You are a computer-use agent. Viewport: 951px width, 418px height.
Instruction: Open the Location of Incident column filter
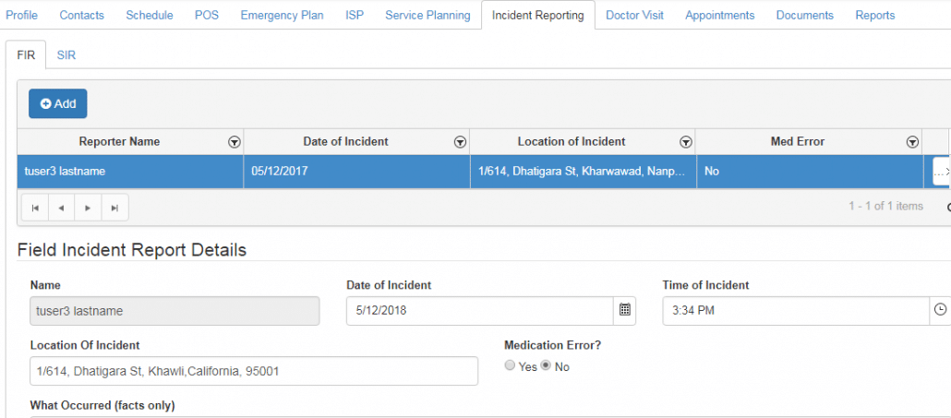coord(686,142)
